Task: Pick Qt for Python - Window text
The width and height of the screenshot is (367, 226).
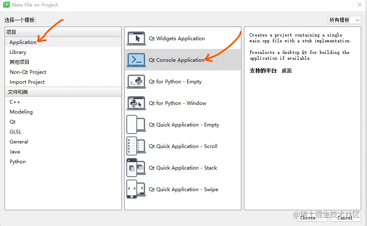Action: (x=177, y=103)
